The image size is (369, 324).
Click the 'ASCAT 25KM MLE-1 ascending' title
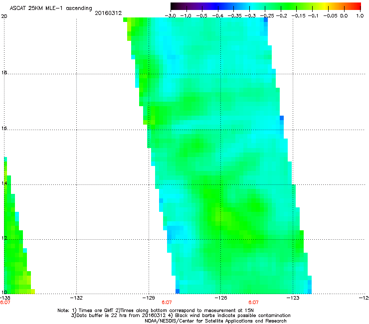tap(51, 8)
